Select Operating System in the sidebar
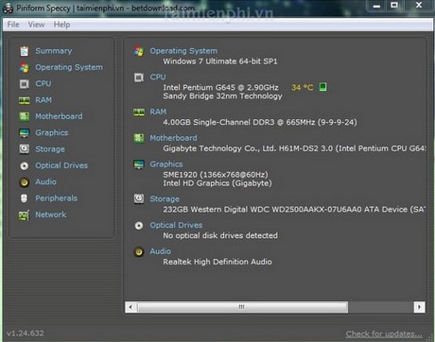This screenshot has width=435, height=342. (x=69, y=67)
